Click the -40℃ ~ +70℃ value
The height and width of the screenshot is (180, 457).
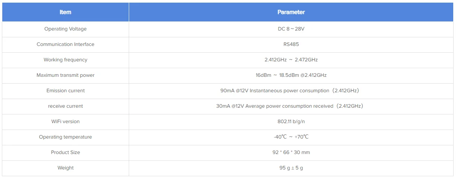291,137
